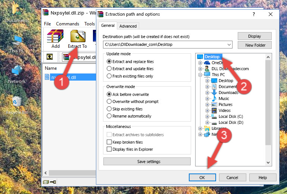Close the Extraction path and options dialog

coord(271,14)
